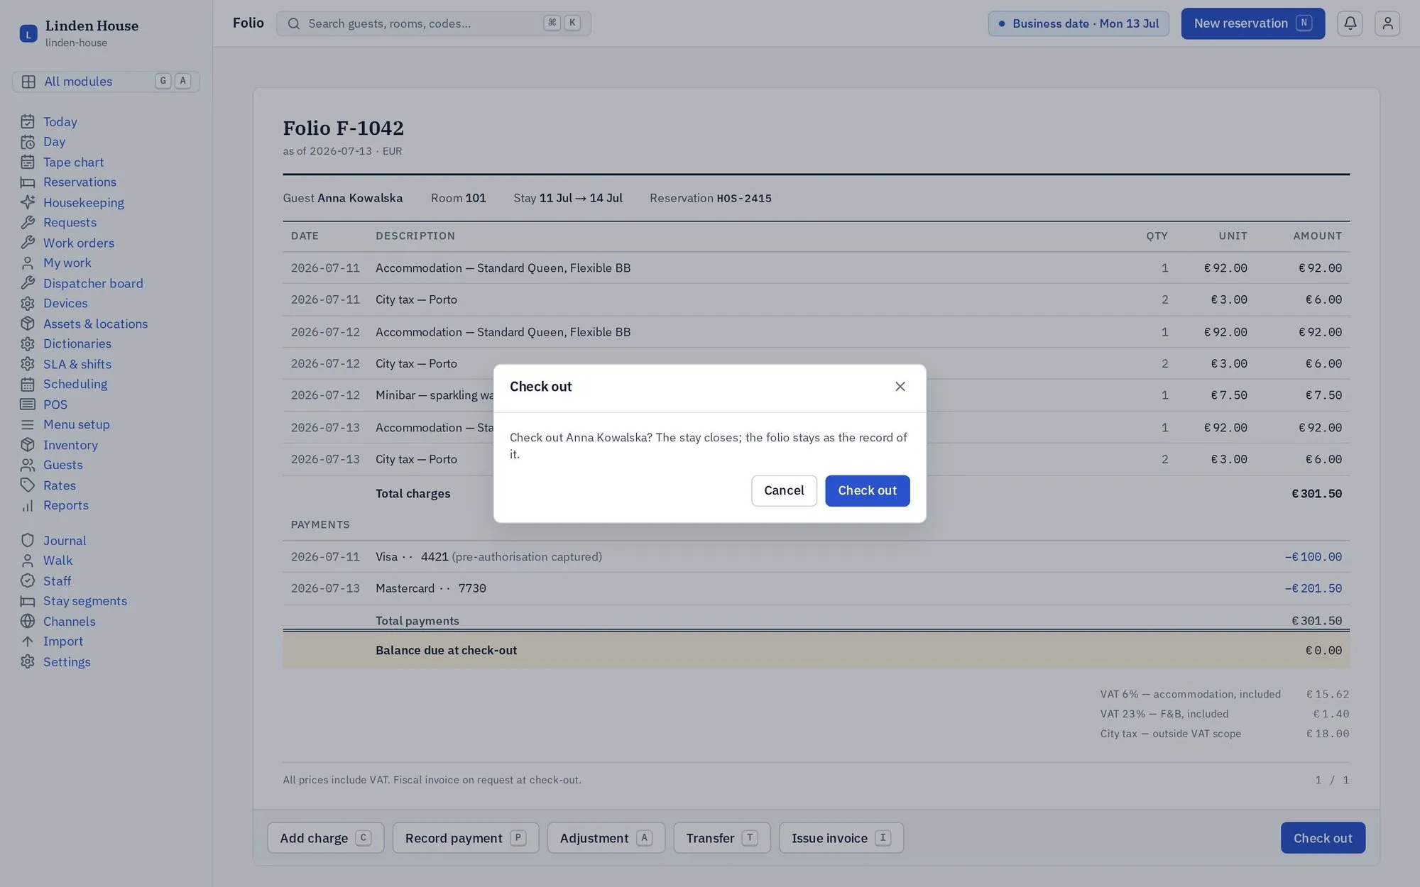Open Menu setup in sidebar
1420x887 pixels.
pos(77,424)
